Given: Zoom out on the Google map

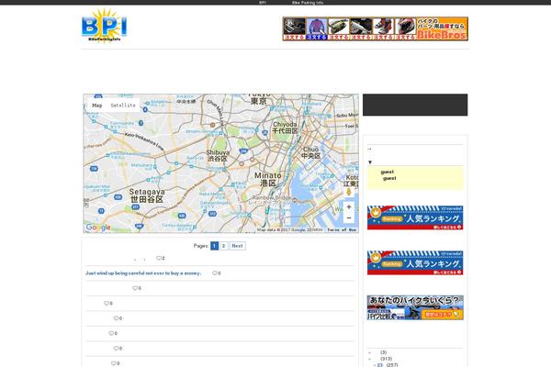Looking at the screenshot, I should (349, 218).
